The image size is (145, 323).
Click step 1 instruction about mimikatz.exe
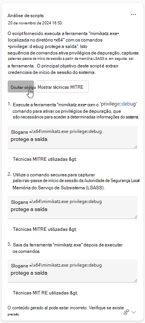[76, 111]
